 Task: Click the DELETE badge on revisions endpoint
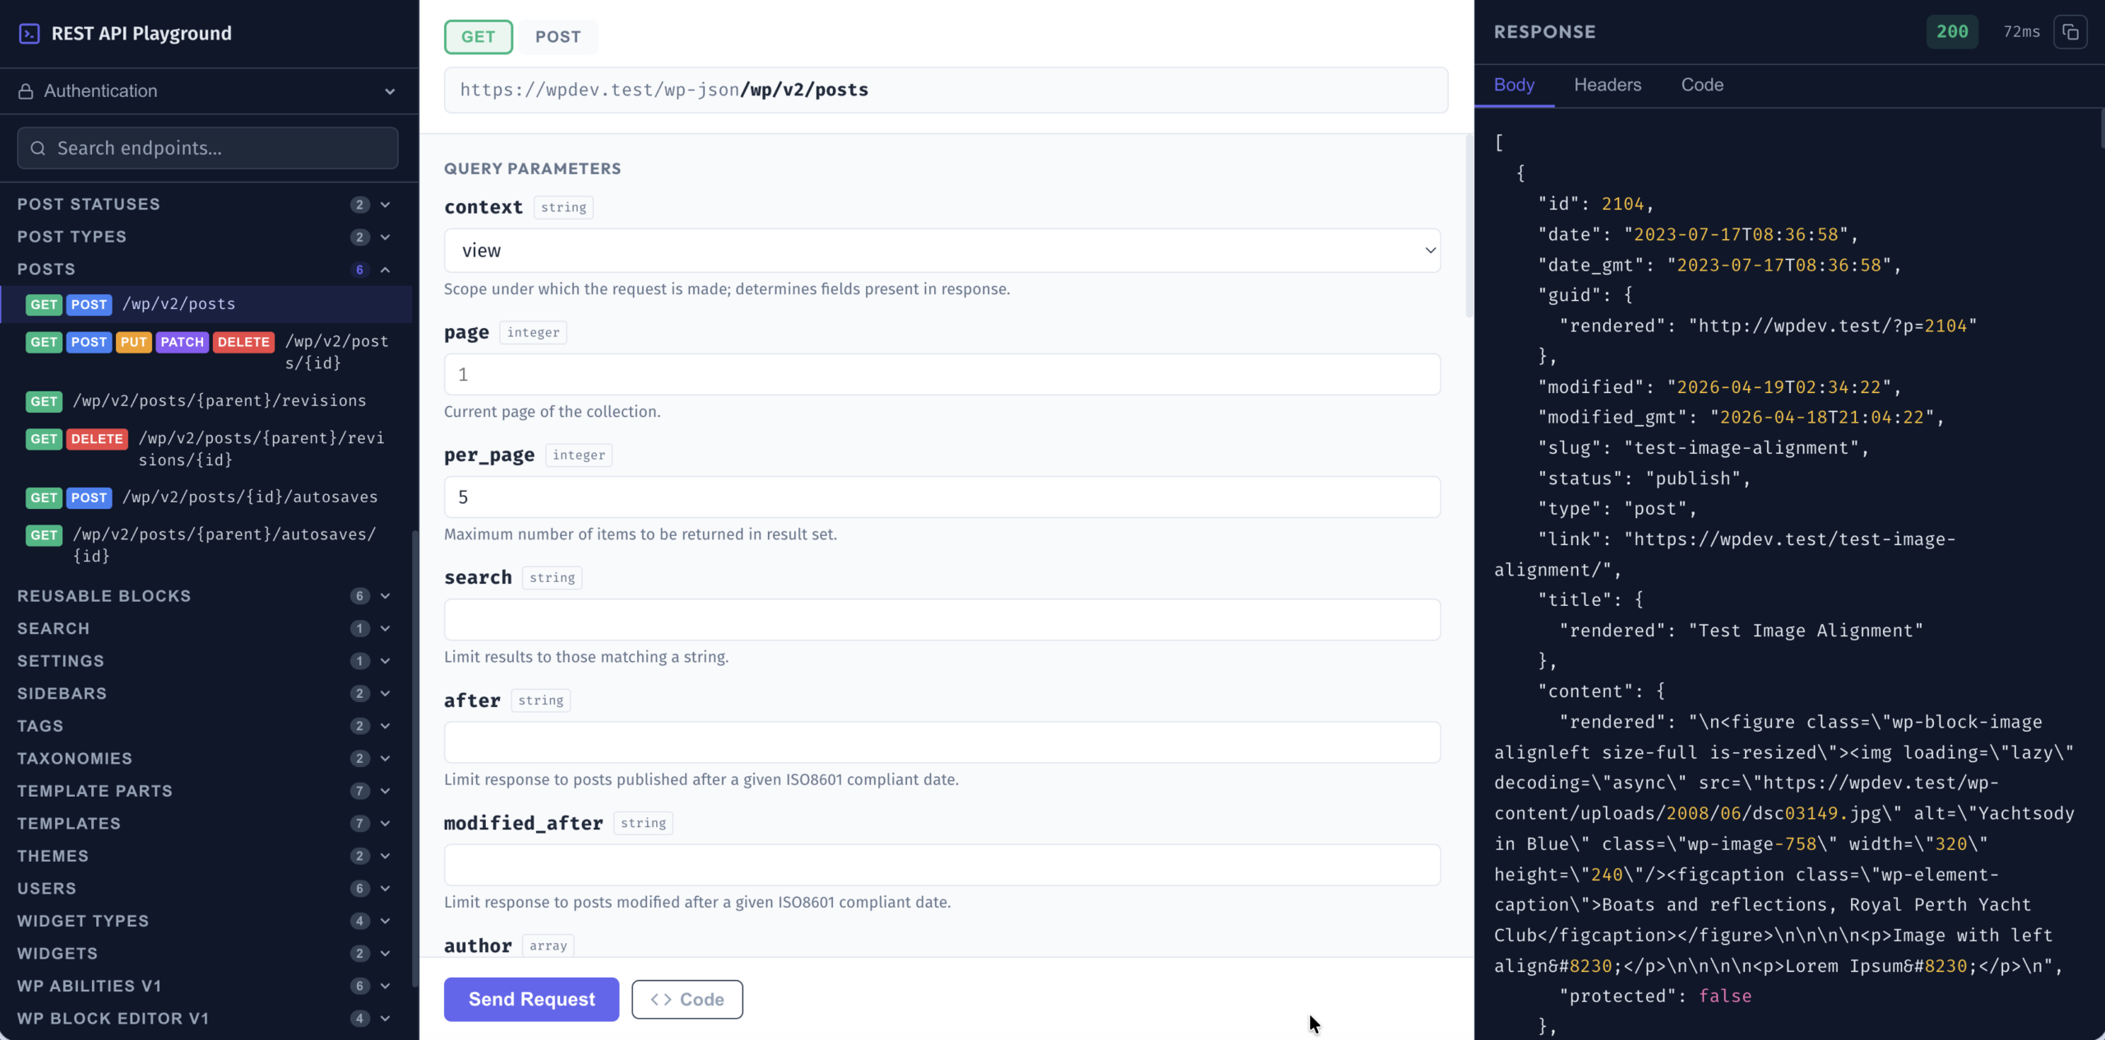pyautogui.click(x=96, y=438)
